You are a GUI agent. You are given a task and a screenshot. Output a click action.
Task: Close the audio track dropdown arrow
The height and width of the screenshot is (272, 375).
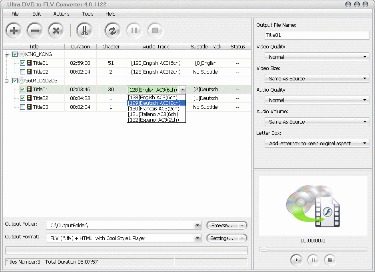point(183,90)
